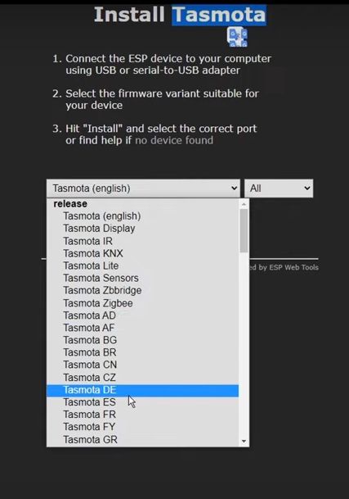
Task: Select Tasmota DE from the list
Action: (x=142, y=390)
